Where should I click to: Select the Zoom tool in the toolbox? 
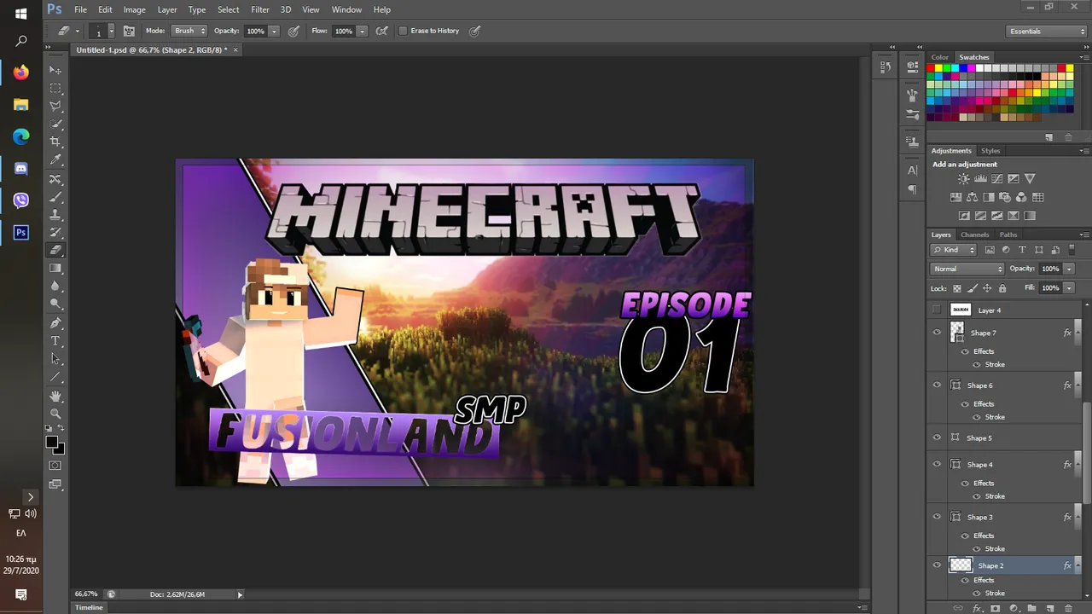(x=55, y=414)
